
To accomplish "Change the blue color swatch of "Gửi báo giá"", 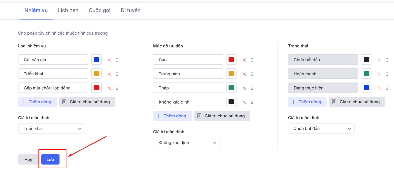I will pos(96,60).
